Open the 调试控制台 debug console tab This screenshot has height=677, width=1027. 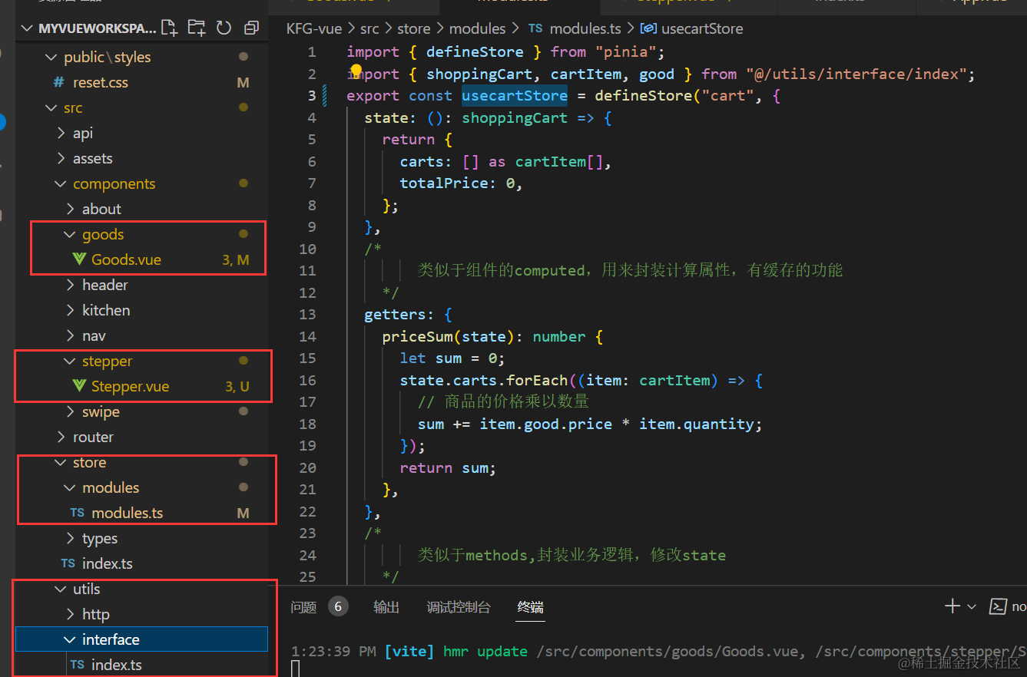pos(459,607)
